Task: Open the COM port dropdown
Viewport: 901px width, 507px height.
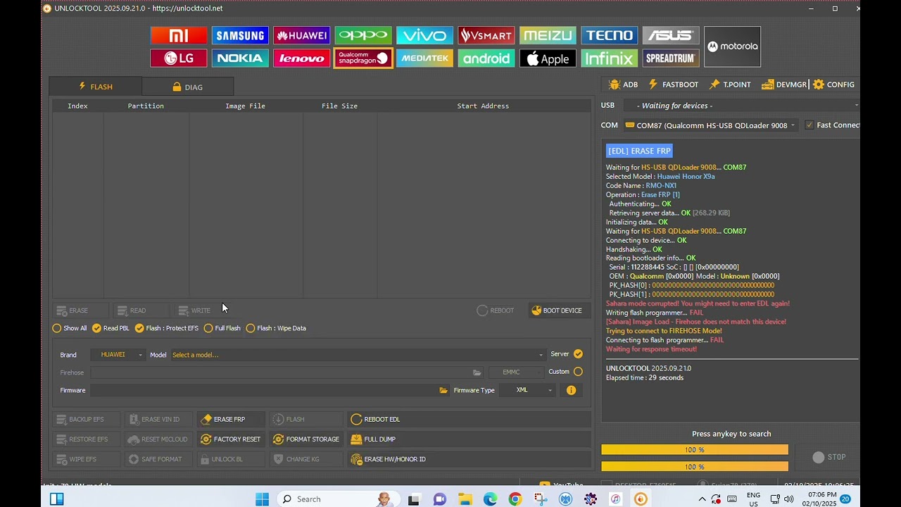Action: coord(710,125)
